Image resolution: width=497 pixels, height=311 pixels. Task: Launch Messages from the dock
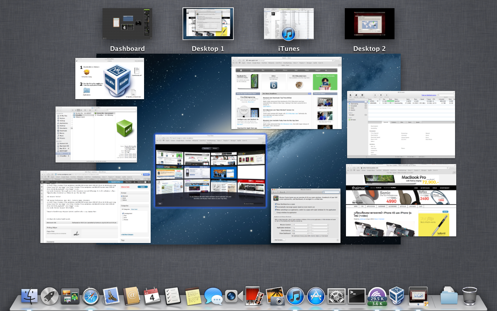point(213,297)
